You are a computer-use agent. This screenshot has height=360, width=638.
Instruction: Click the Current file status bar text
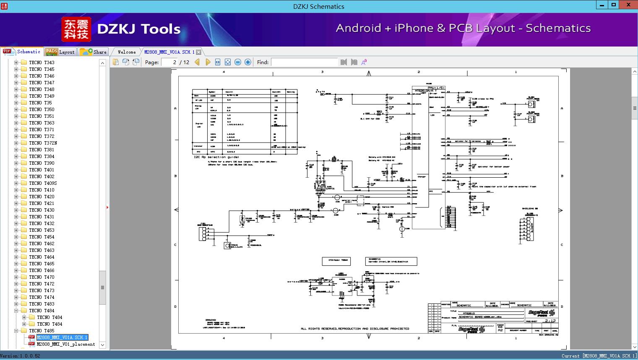599,356
